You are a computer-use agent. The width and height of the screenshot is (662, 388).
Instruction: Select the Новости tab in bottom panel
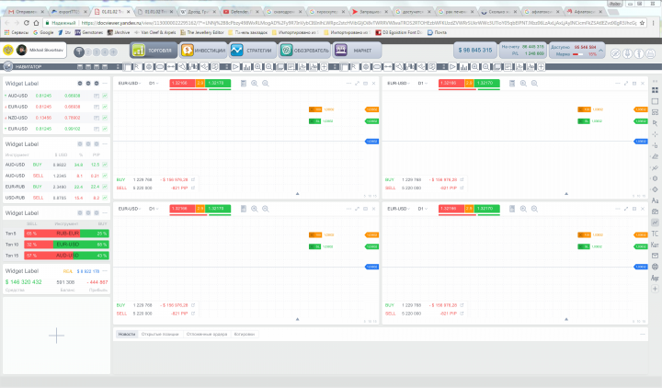pos(127,334)
